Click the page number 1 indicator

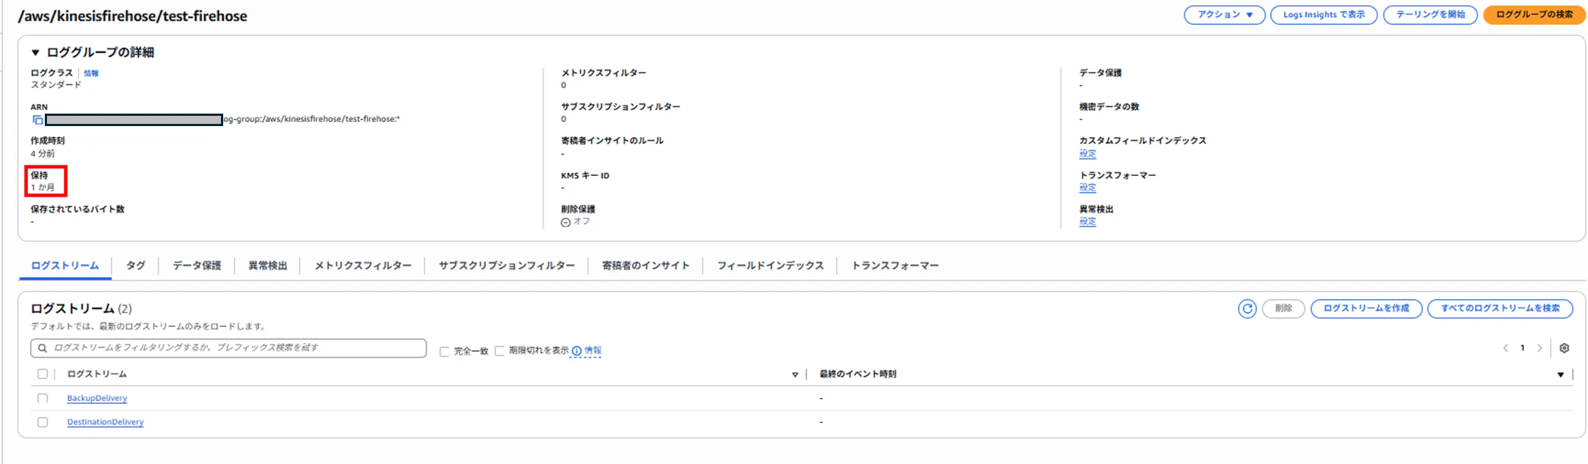click(1522, 348)
